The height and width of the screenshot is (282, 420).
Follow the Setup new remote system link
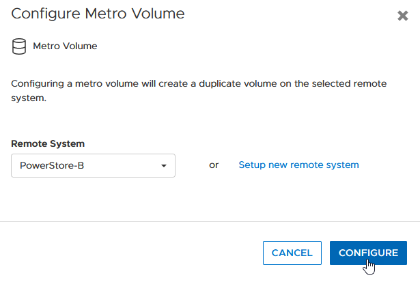point(298,165)
